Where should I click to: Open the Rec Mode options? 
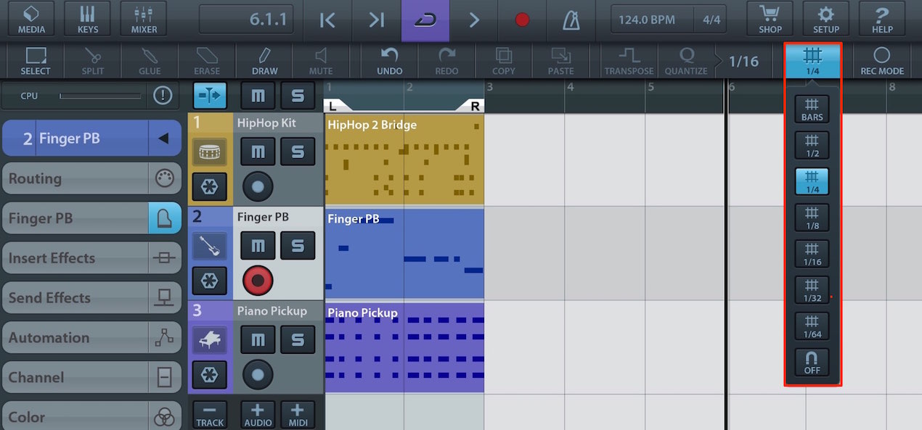click(x=881, y=61)
